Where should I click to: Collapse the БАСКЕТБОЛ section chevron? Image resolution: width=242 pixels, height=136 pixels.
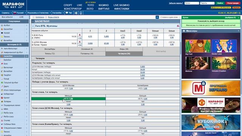(33, 21)
